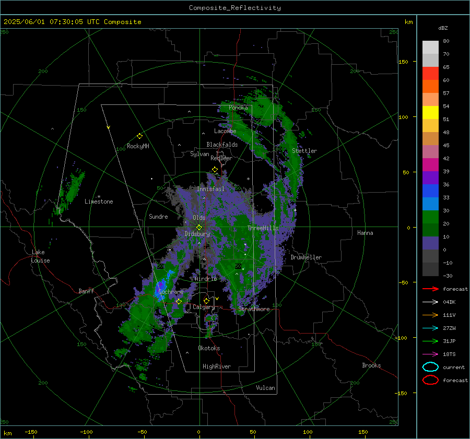470x439 pixels.
Task: Click the Cochrane label near blue echo
Action: (171, 292)
